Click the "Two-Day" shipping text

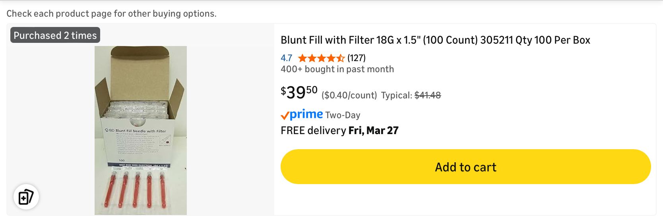click(x=343, y=115)
